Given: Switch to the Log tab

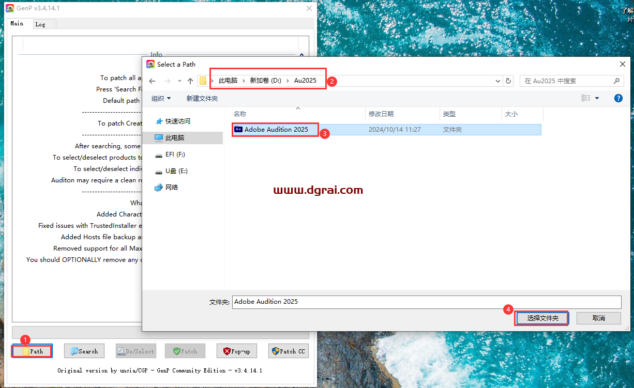Looking at the screenshot, I should [x=44, y=23].
